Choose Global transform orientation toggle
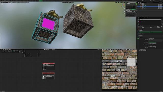This screenshot has width=163, height=92. 128,9
